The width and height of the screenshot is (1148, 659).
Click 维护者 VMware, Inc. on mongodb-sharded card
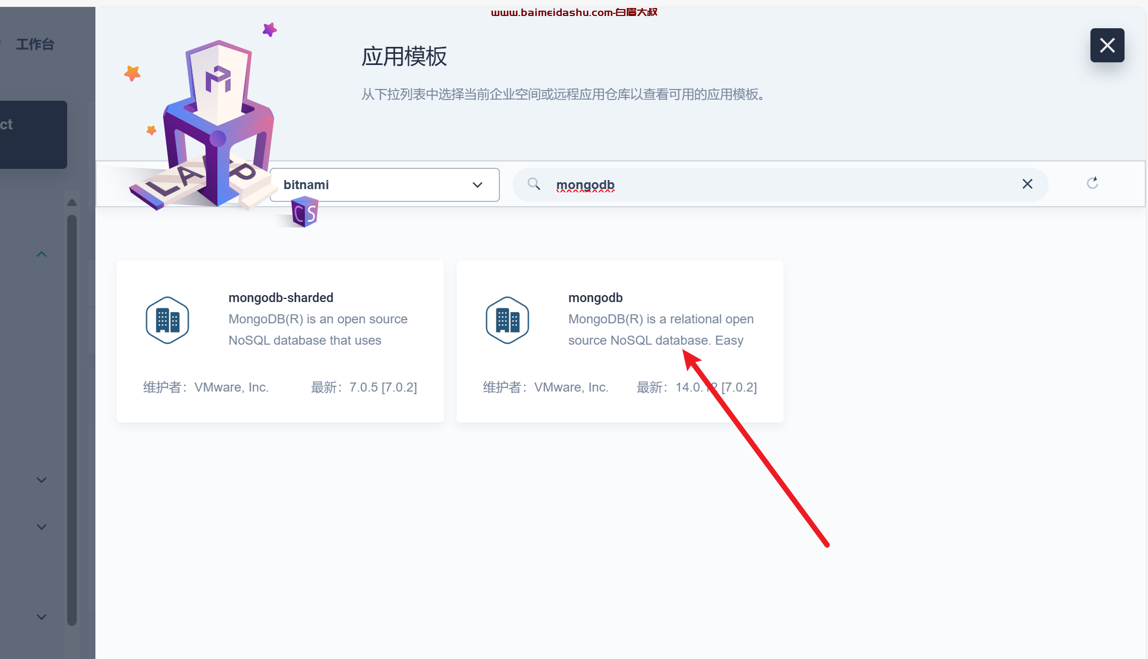(206, 387)
